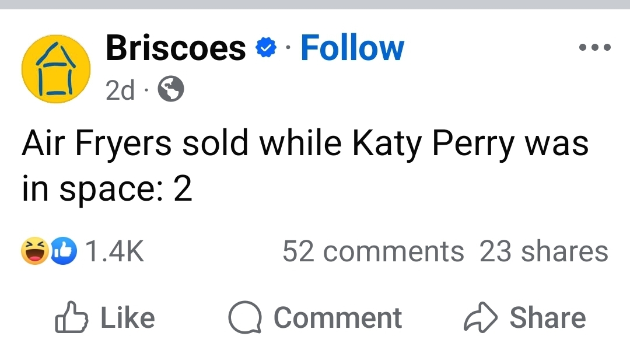The width and height of the screenshot is (630, 350).
Task: Open the 2d post timestamp
Action: [x=120, y=90]
